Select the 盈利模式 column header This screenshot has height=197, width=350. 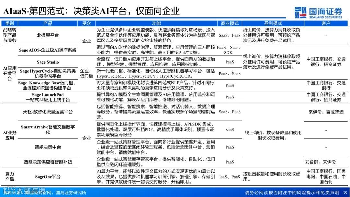(273, 23)
